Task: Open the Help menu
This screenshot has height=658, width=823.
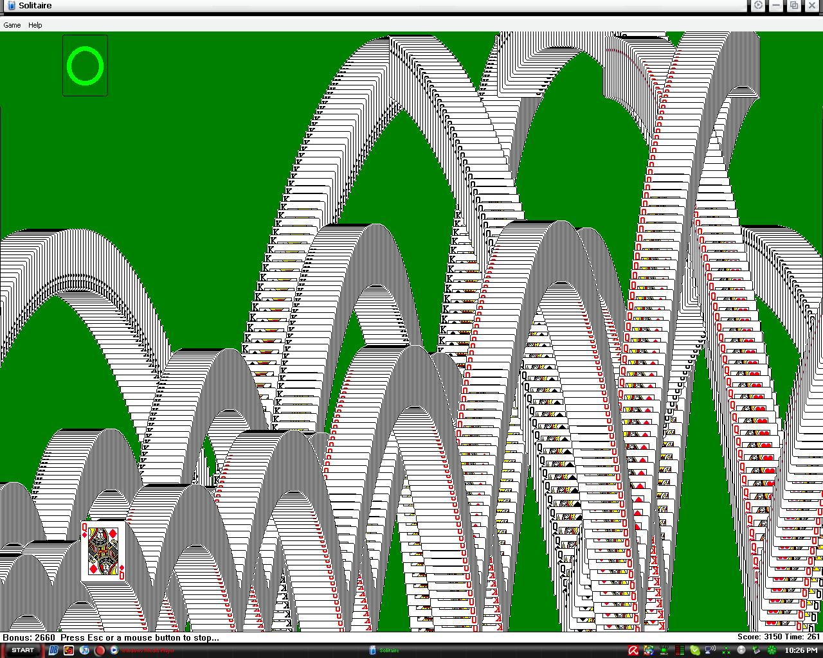Action: (x=35, y=25)
